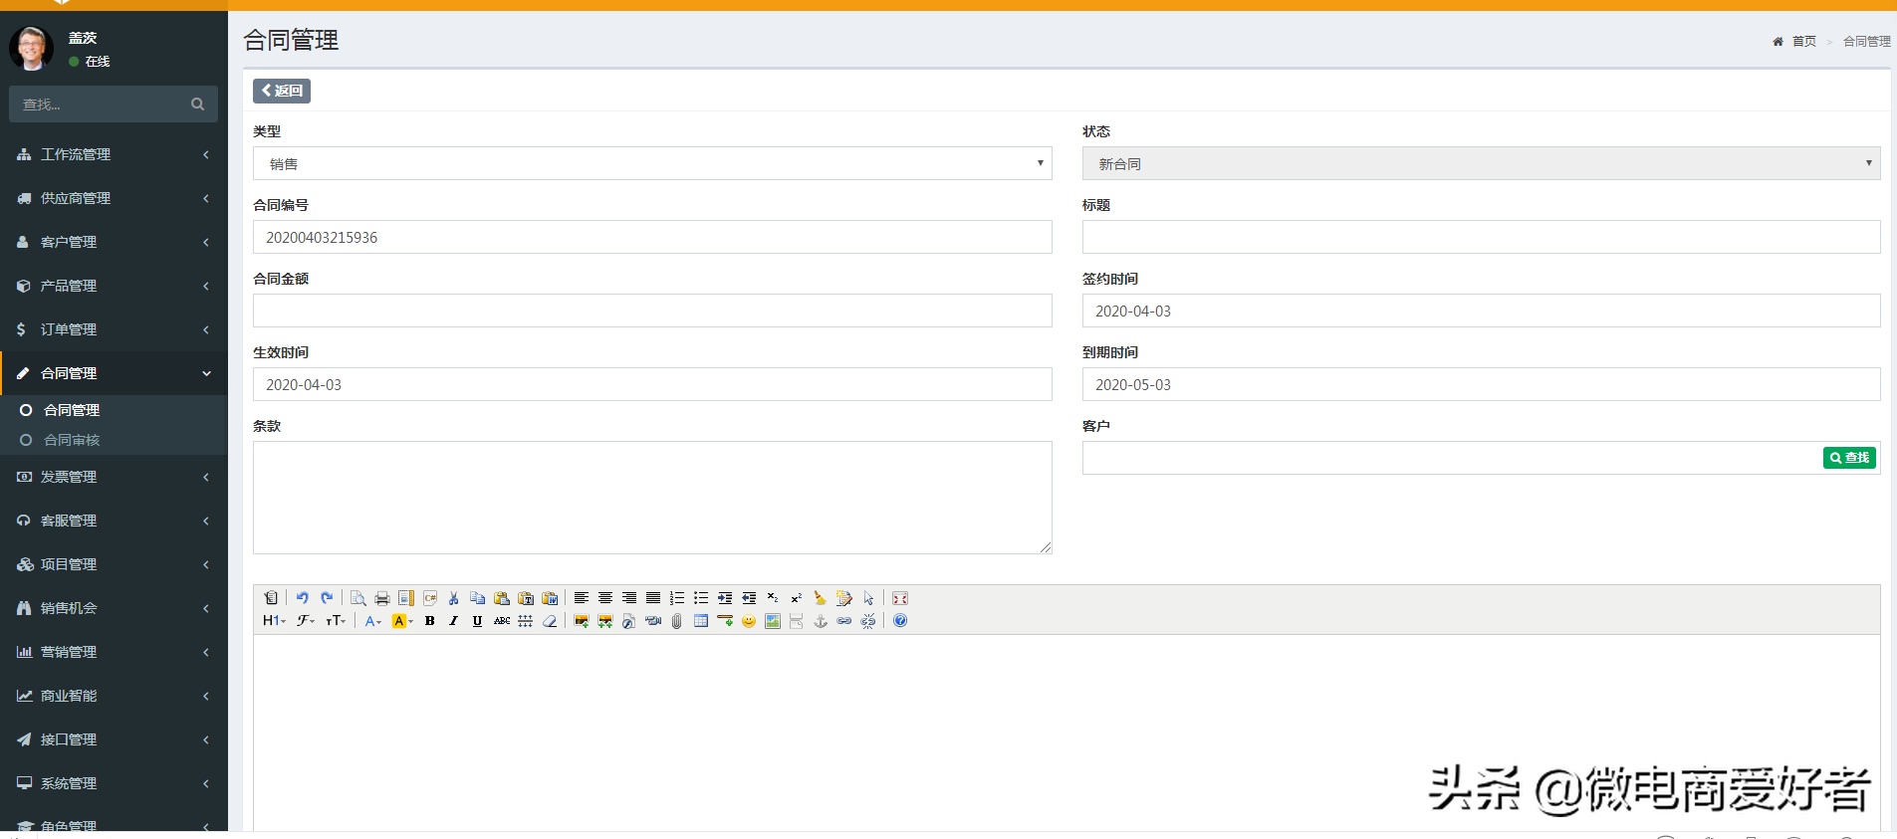
Task: Insert page break
Action: [x=797, y=621]
